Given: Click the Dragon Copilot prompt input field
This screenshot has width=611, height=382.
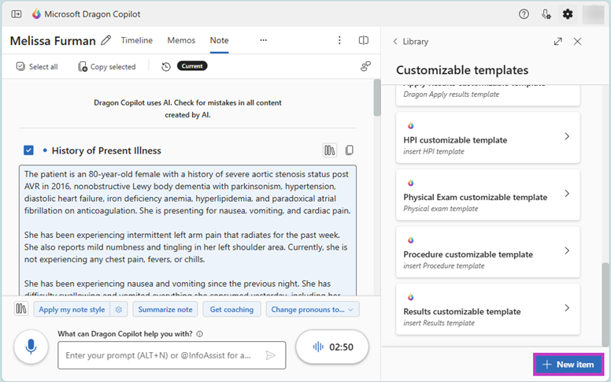Looking at the screenshot, I should pyautogui.click(x=161, y=355).
